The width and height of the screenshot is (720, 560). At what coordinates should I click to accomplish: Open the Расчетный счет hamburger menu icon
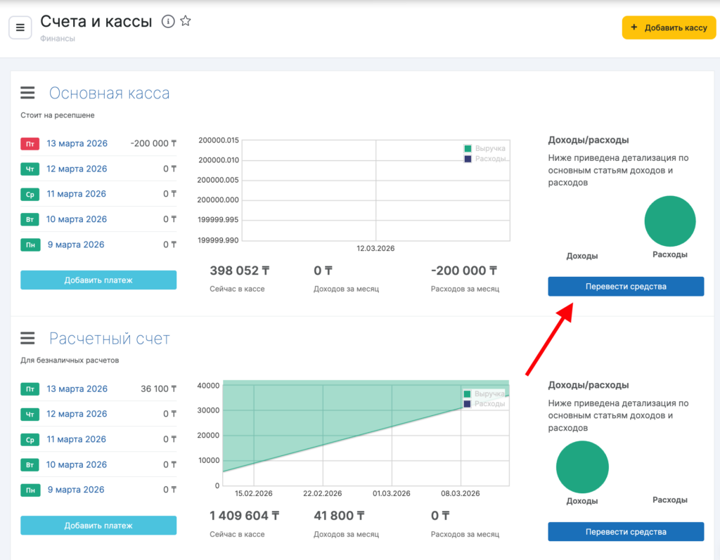coord(27,339)
